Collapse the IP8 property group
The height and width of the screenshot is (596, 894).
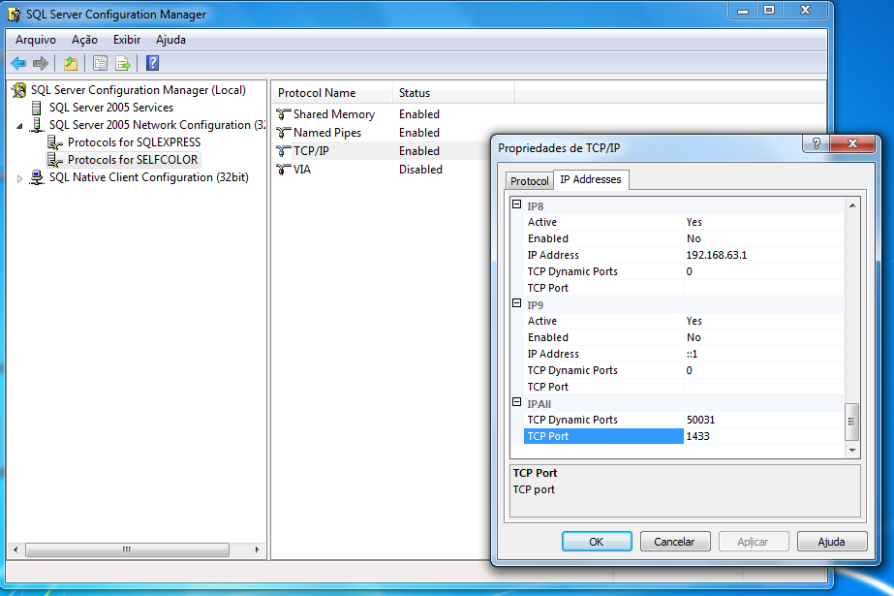point(516,204)
